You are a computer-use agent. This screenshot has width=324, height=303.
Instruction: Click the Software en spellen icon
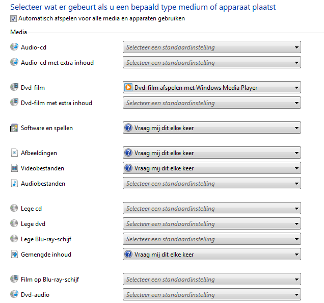click(14, 128)
